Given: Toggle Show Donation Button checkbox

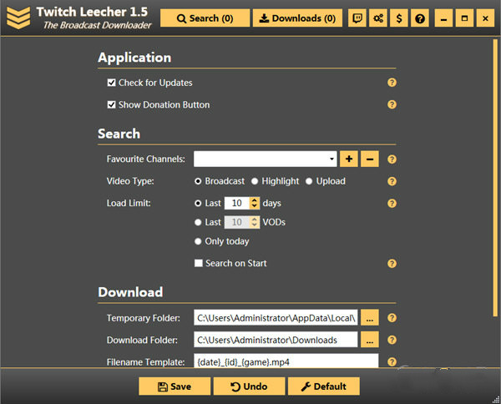Looking at the screenshot, I should [x=111, y=104].
